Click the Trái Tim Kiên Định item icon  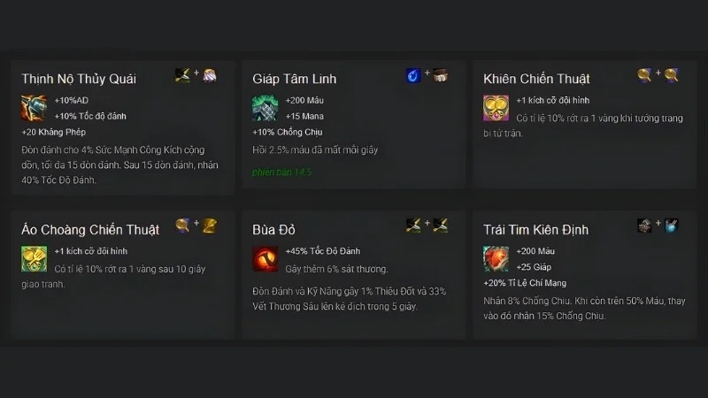pyautogui.click(x=496, y=258)
